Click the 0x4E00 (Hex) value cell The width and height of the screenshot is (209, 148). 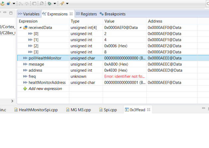(116, 70)
